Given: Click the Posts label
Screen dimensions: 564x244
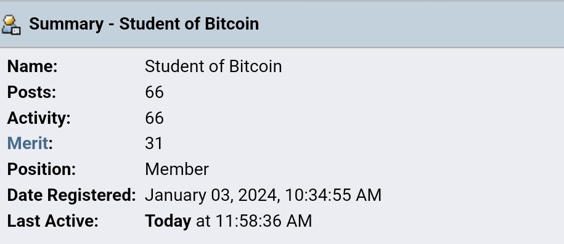Looking at the screenshot, I should pyautogui.click(x=31, y=92).
